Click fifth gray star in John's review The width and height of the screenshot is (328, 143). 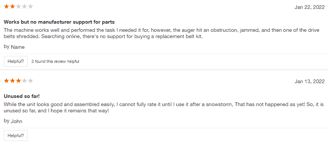(x=30, y=81)
